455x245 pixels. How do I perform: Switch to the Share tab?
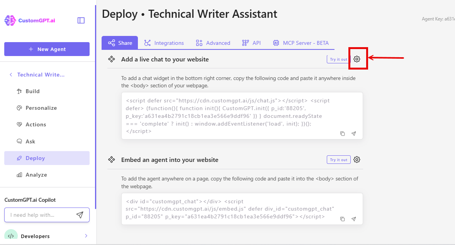point(120,43)
